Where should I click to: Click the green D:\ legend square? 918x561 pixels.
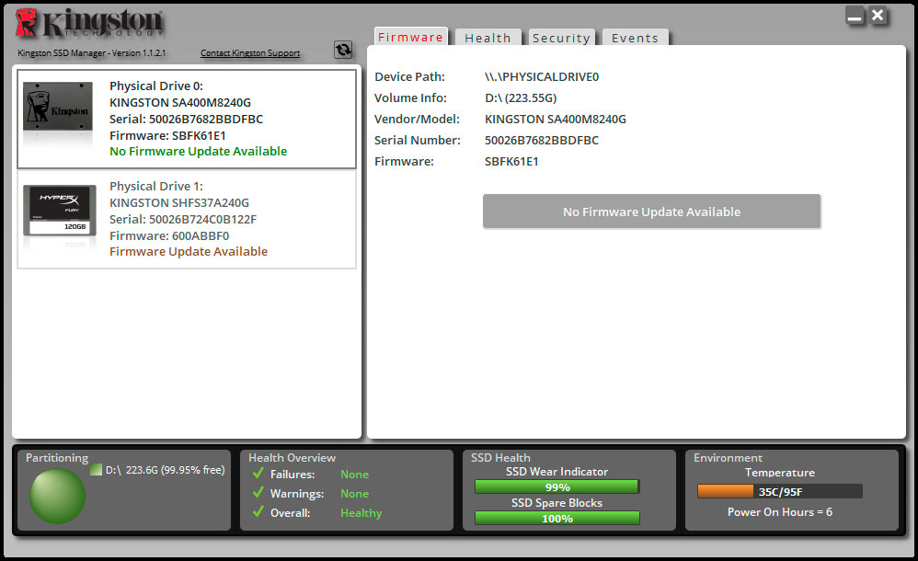97,470
